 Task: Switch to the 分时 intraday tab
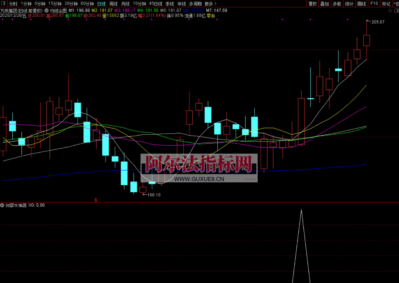13,4
